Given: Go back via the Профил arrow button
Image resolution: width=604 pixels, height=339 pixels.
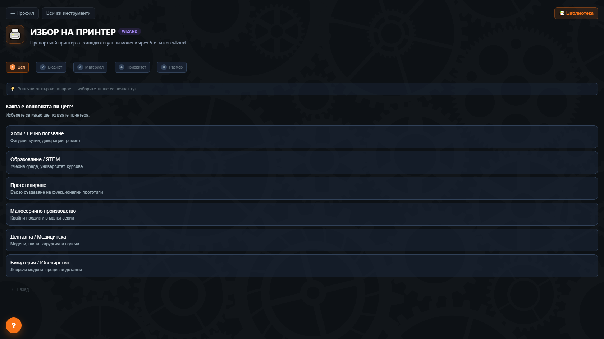Looking at the screenshot, I should click(x=22, y=13).
